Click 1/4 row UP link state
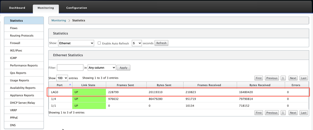Viewport: 313px width, 130px height. [89, 99]
